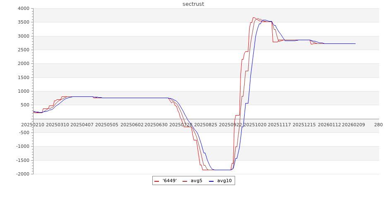
Task: Click the -2000 y-axis value label
Action: pyautogui.click(x=23, y=174)
